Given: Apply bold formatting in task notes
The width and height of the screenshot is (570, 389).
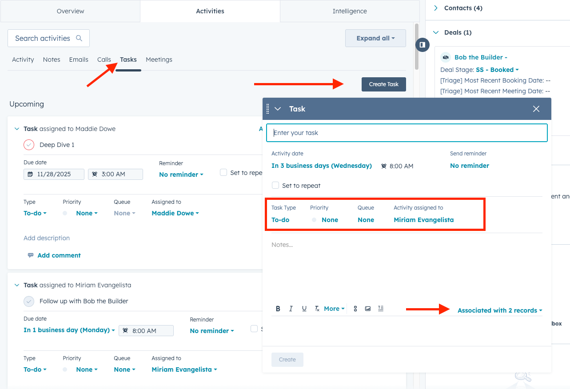Looking at the screenshot, I should [x=278, y=309].
